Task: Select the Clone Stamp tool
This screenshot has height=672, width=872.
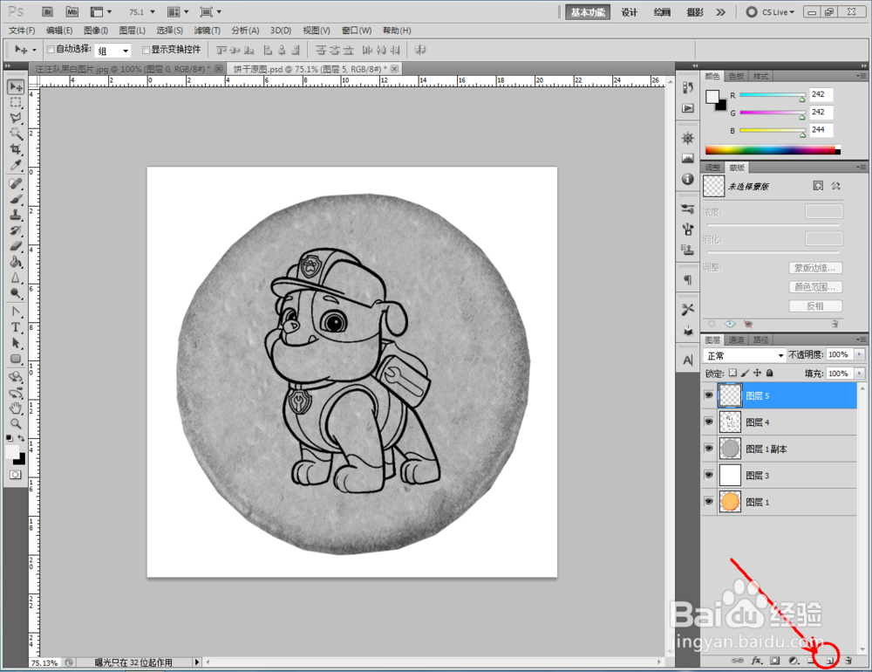Action: coord(16,215)
